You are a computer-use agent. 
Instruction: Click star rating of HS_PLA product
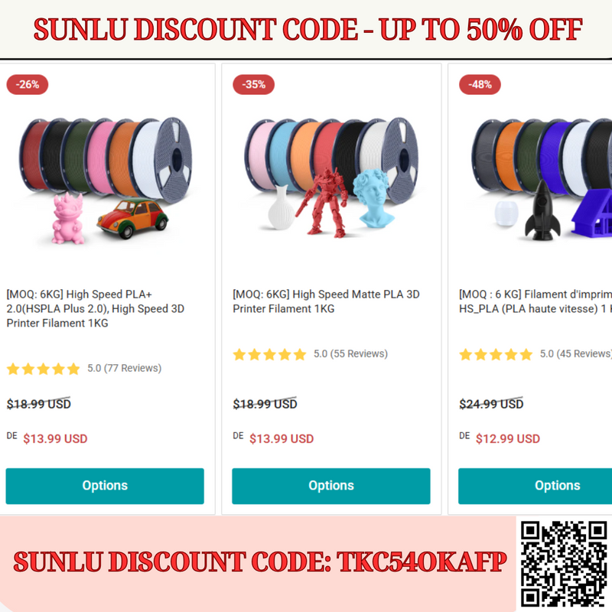click(496, 354)
